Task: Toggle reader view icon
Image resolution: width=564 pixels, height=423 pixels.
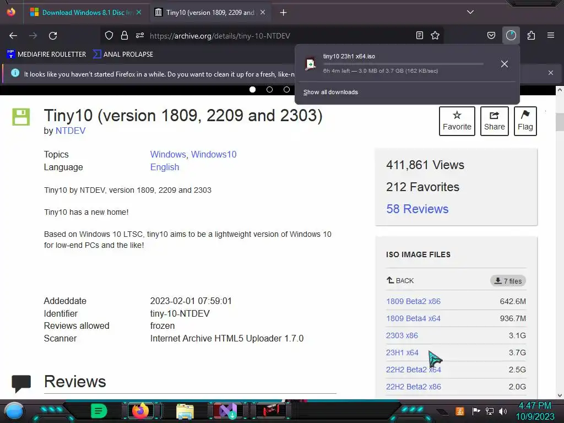Action: pyautogui.click(x=419, y=35)
